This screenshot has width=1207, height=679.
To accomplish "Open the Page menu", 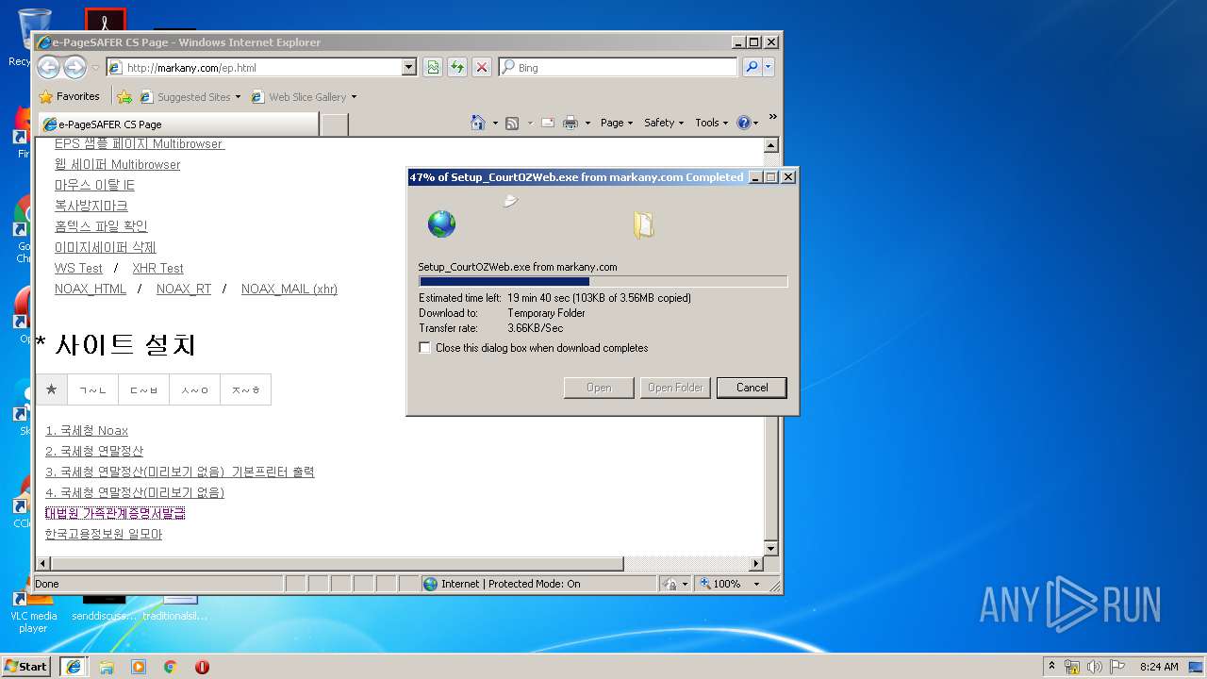I will pos(617,123).
